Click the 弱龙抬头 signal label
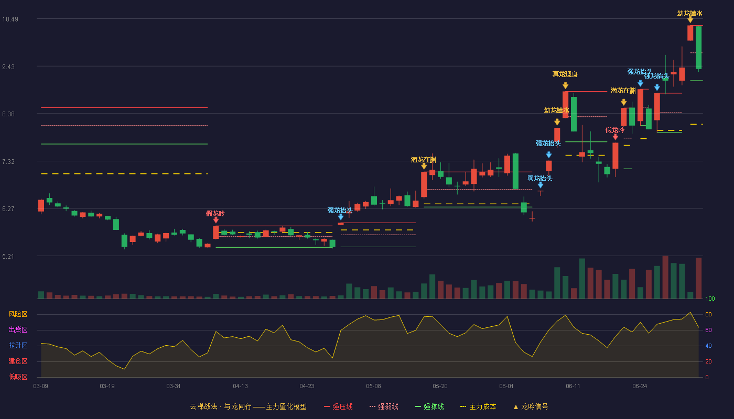This screenshot has width=734, height=419. (540, 179)
